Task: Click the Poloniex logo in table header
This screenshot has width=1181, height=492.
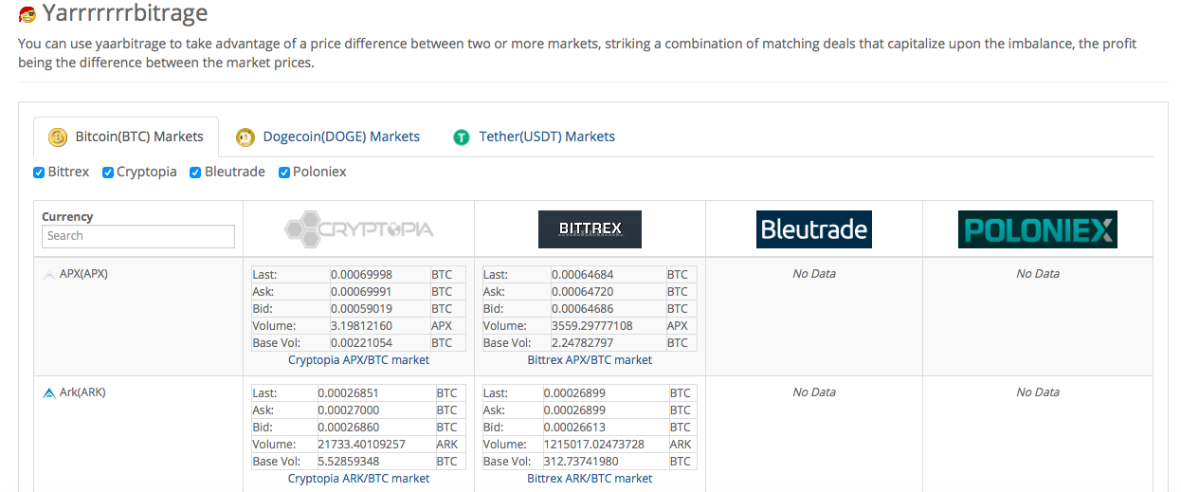Action: 1038,228
